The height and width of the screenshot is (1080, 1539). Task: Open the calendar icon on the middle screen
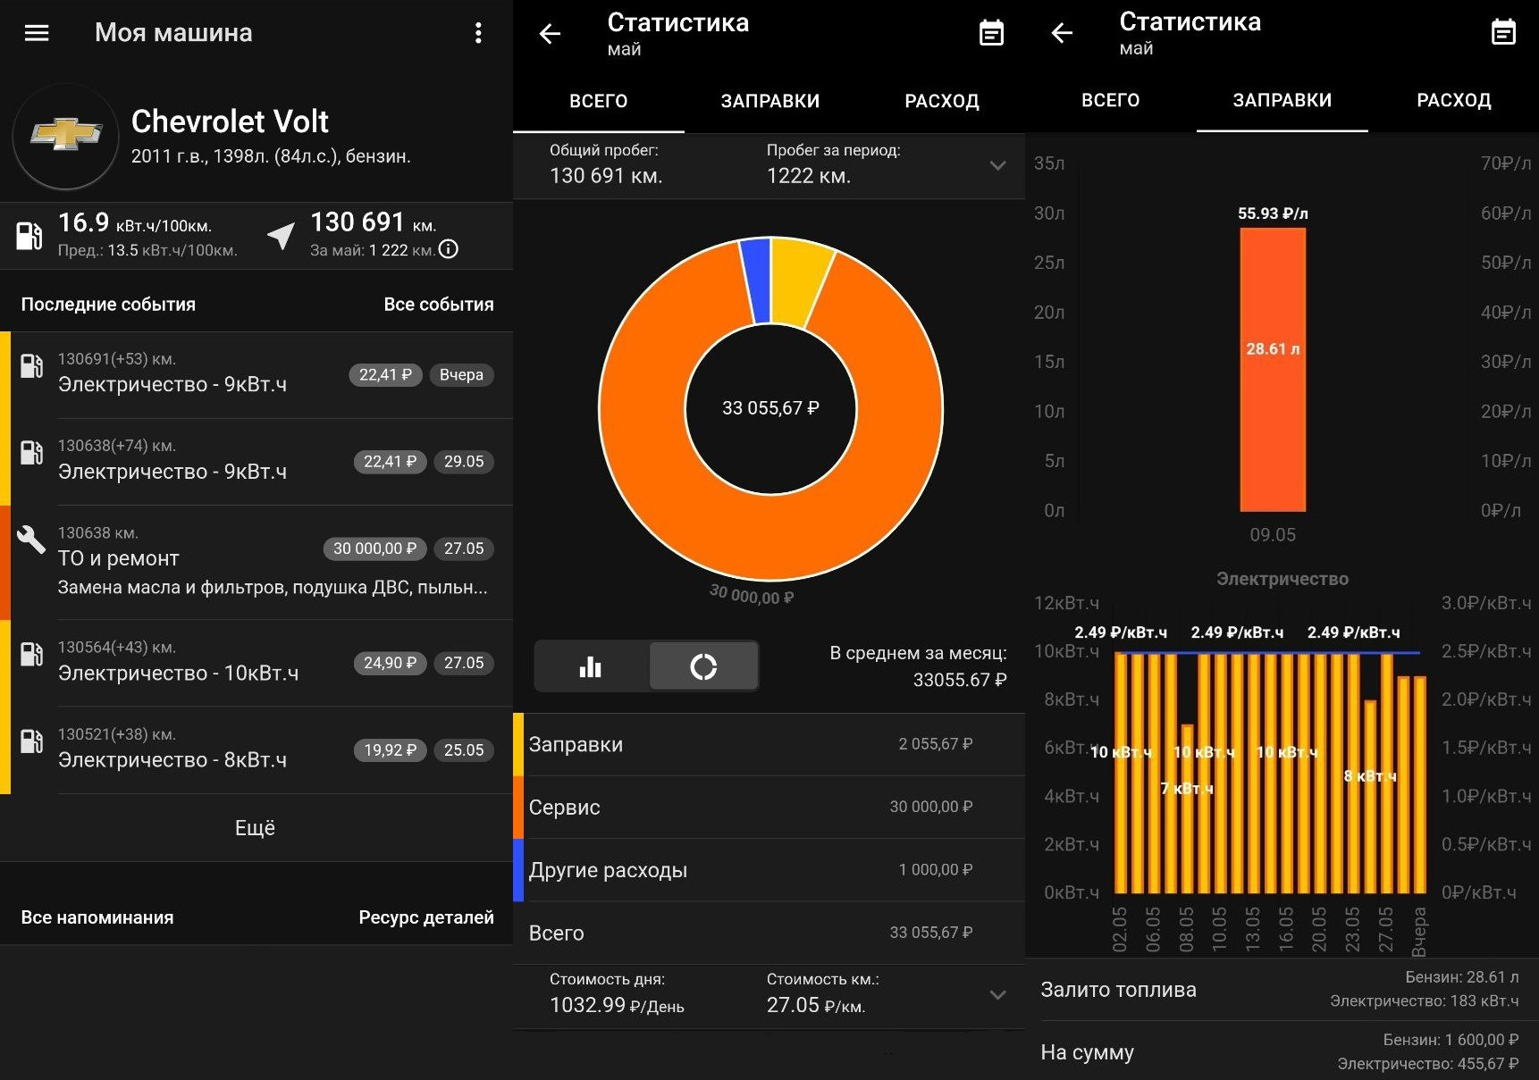[x=991, y=34]
